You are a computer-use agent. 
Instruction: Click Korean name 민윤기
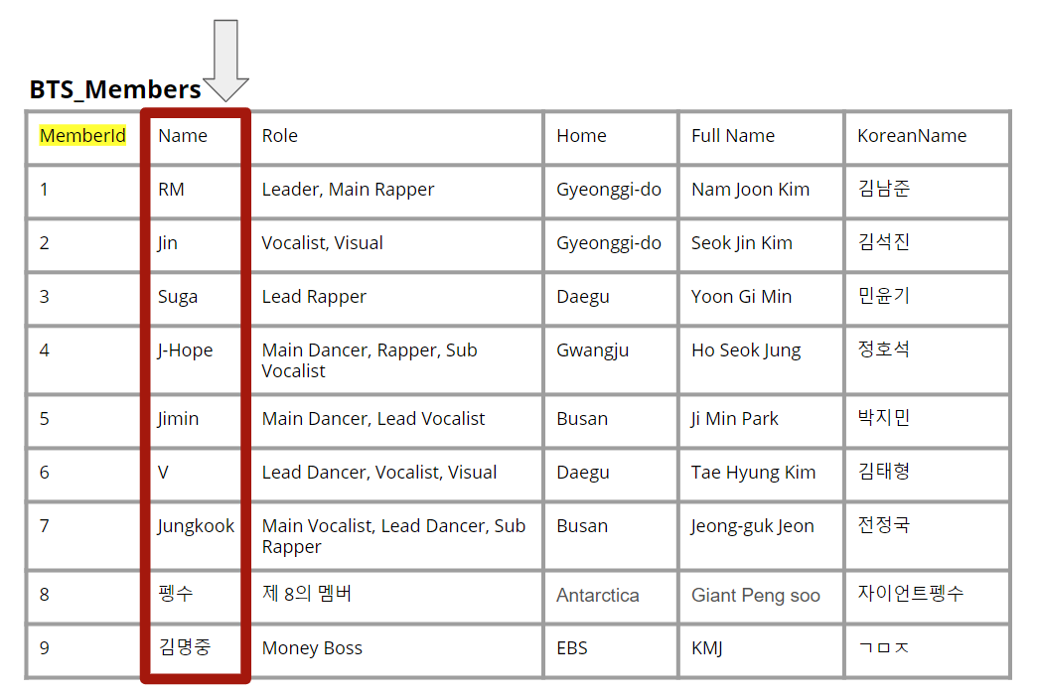884,295
